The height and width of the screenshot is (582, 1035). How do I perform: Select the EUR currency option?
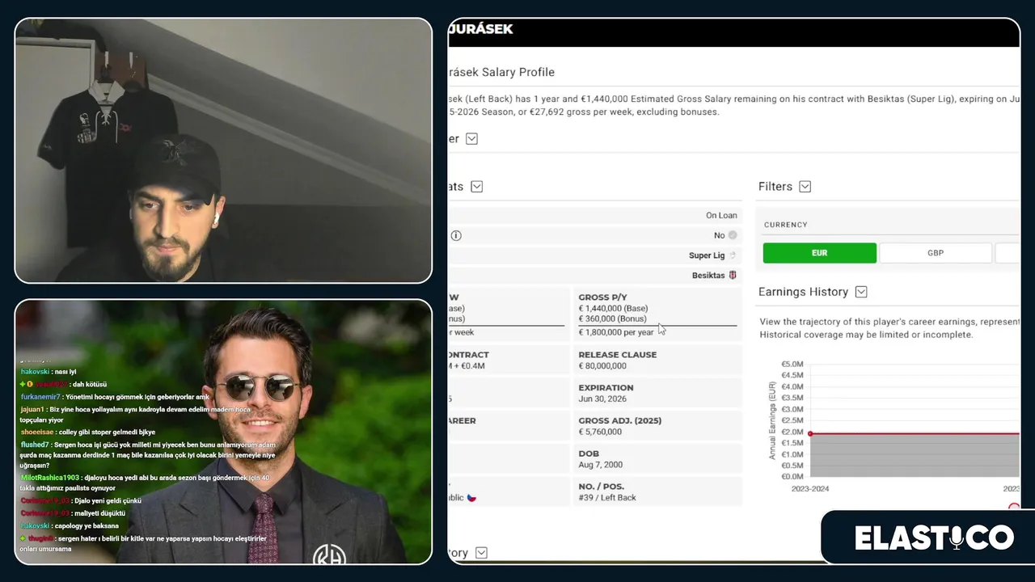coord(819,253)
